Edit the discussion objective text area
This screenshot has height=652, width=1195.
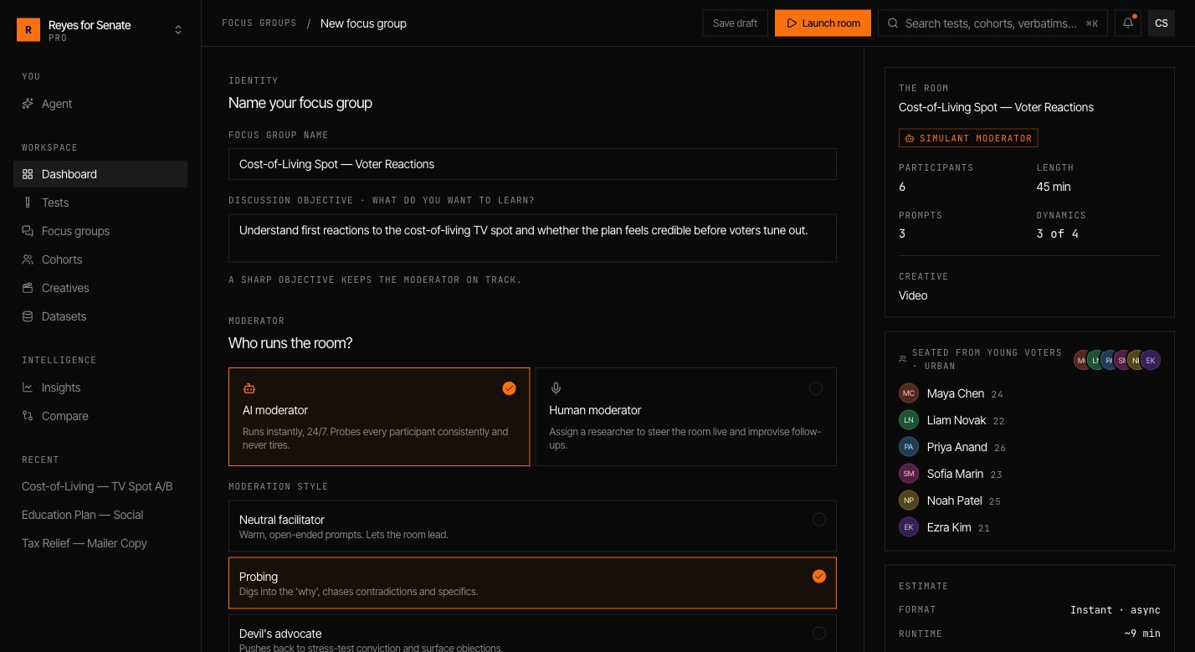pyautogui.click(x=532, y=238)
